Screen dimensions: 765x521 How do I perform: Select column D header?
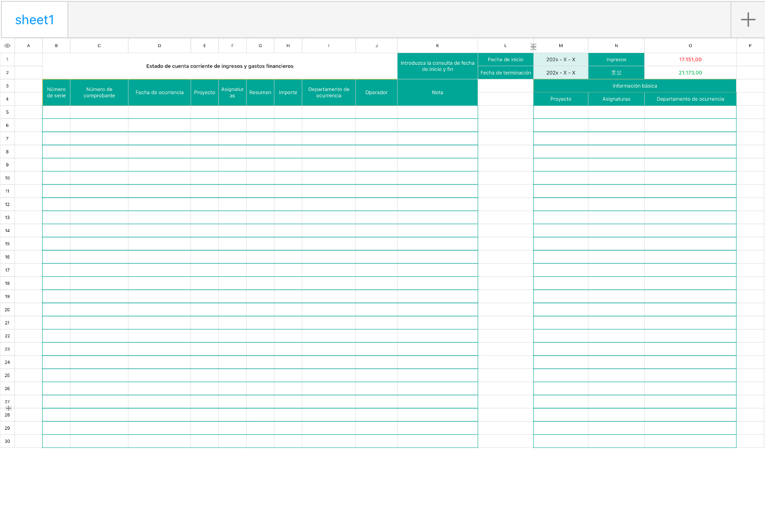tap(160, 46)
